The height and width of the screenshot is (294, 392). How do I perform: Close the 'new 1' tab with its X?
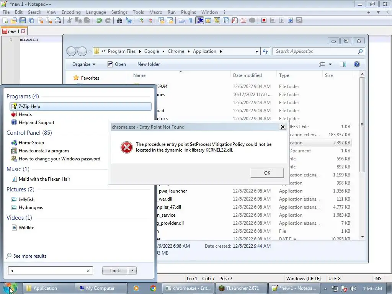pos(23,31)
